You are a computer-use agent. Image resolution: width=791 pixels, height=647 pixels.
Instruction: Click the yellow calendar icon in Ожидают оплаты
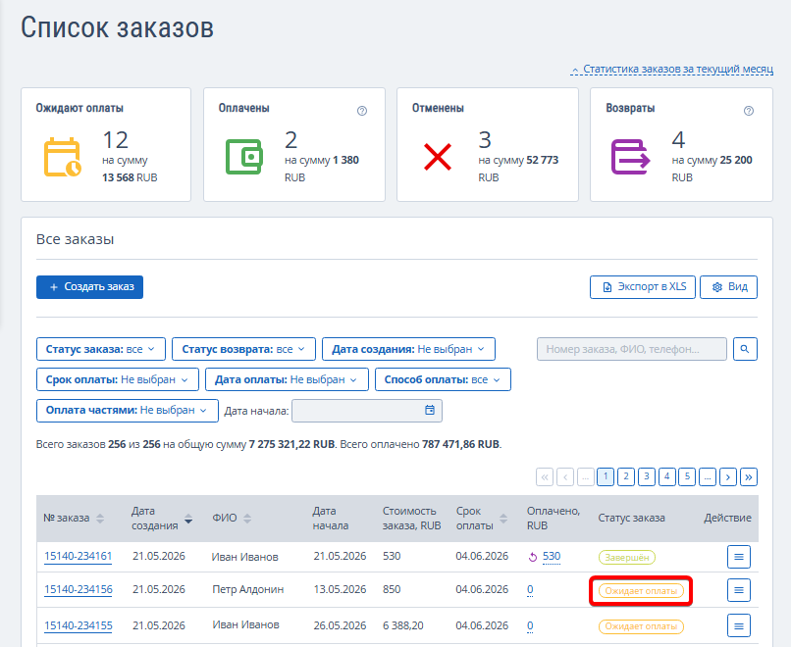63,157
